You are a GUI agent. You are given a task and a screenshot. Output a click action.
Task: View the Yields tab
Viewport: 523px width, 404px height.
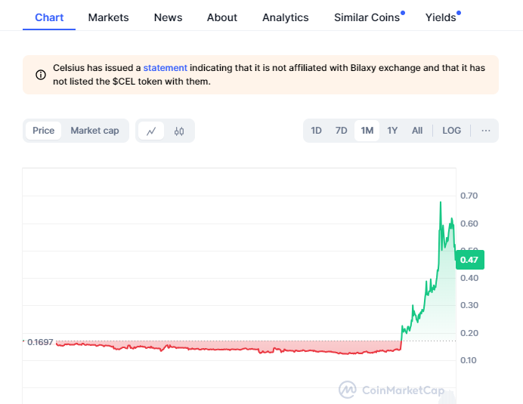(441, 17)
